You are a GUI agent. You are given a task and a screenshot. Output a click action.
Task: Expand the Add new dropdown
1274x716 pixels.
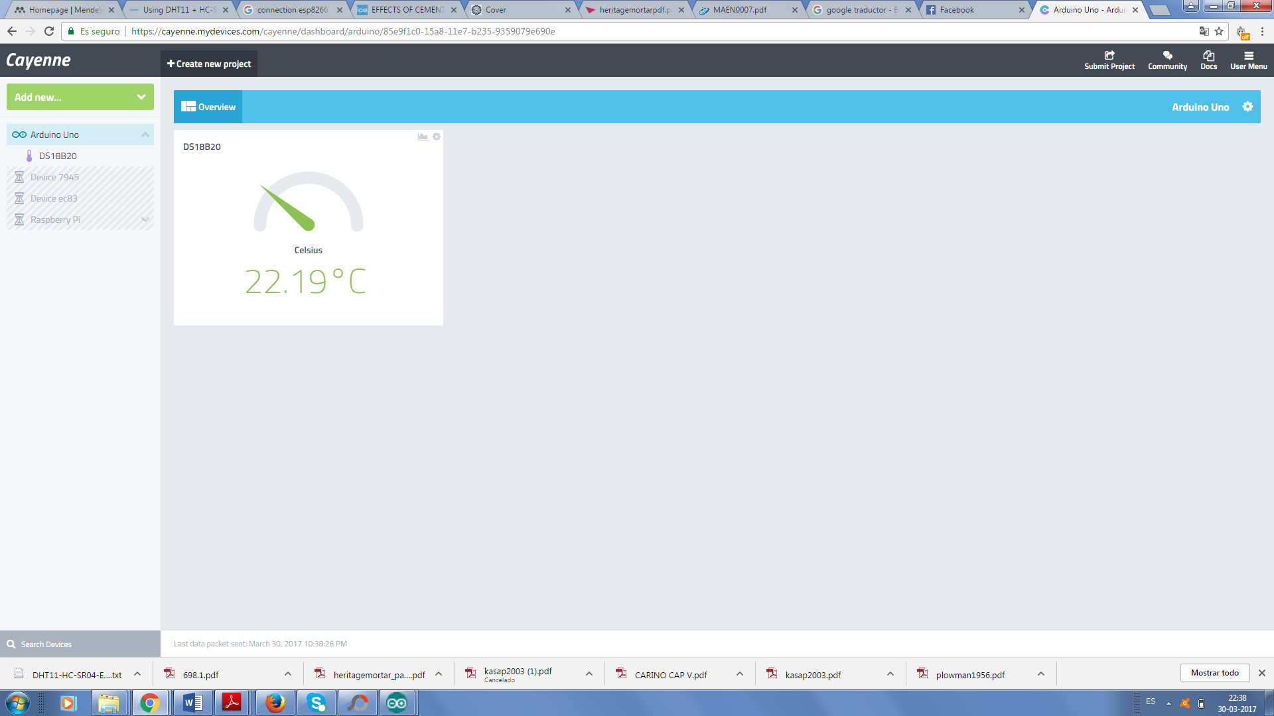tap(141, 97)
